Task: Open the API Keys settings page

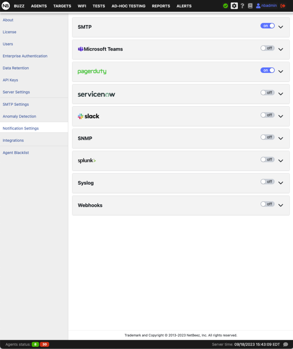Action: [10, 80]
